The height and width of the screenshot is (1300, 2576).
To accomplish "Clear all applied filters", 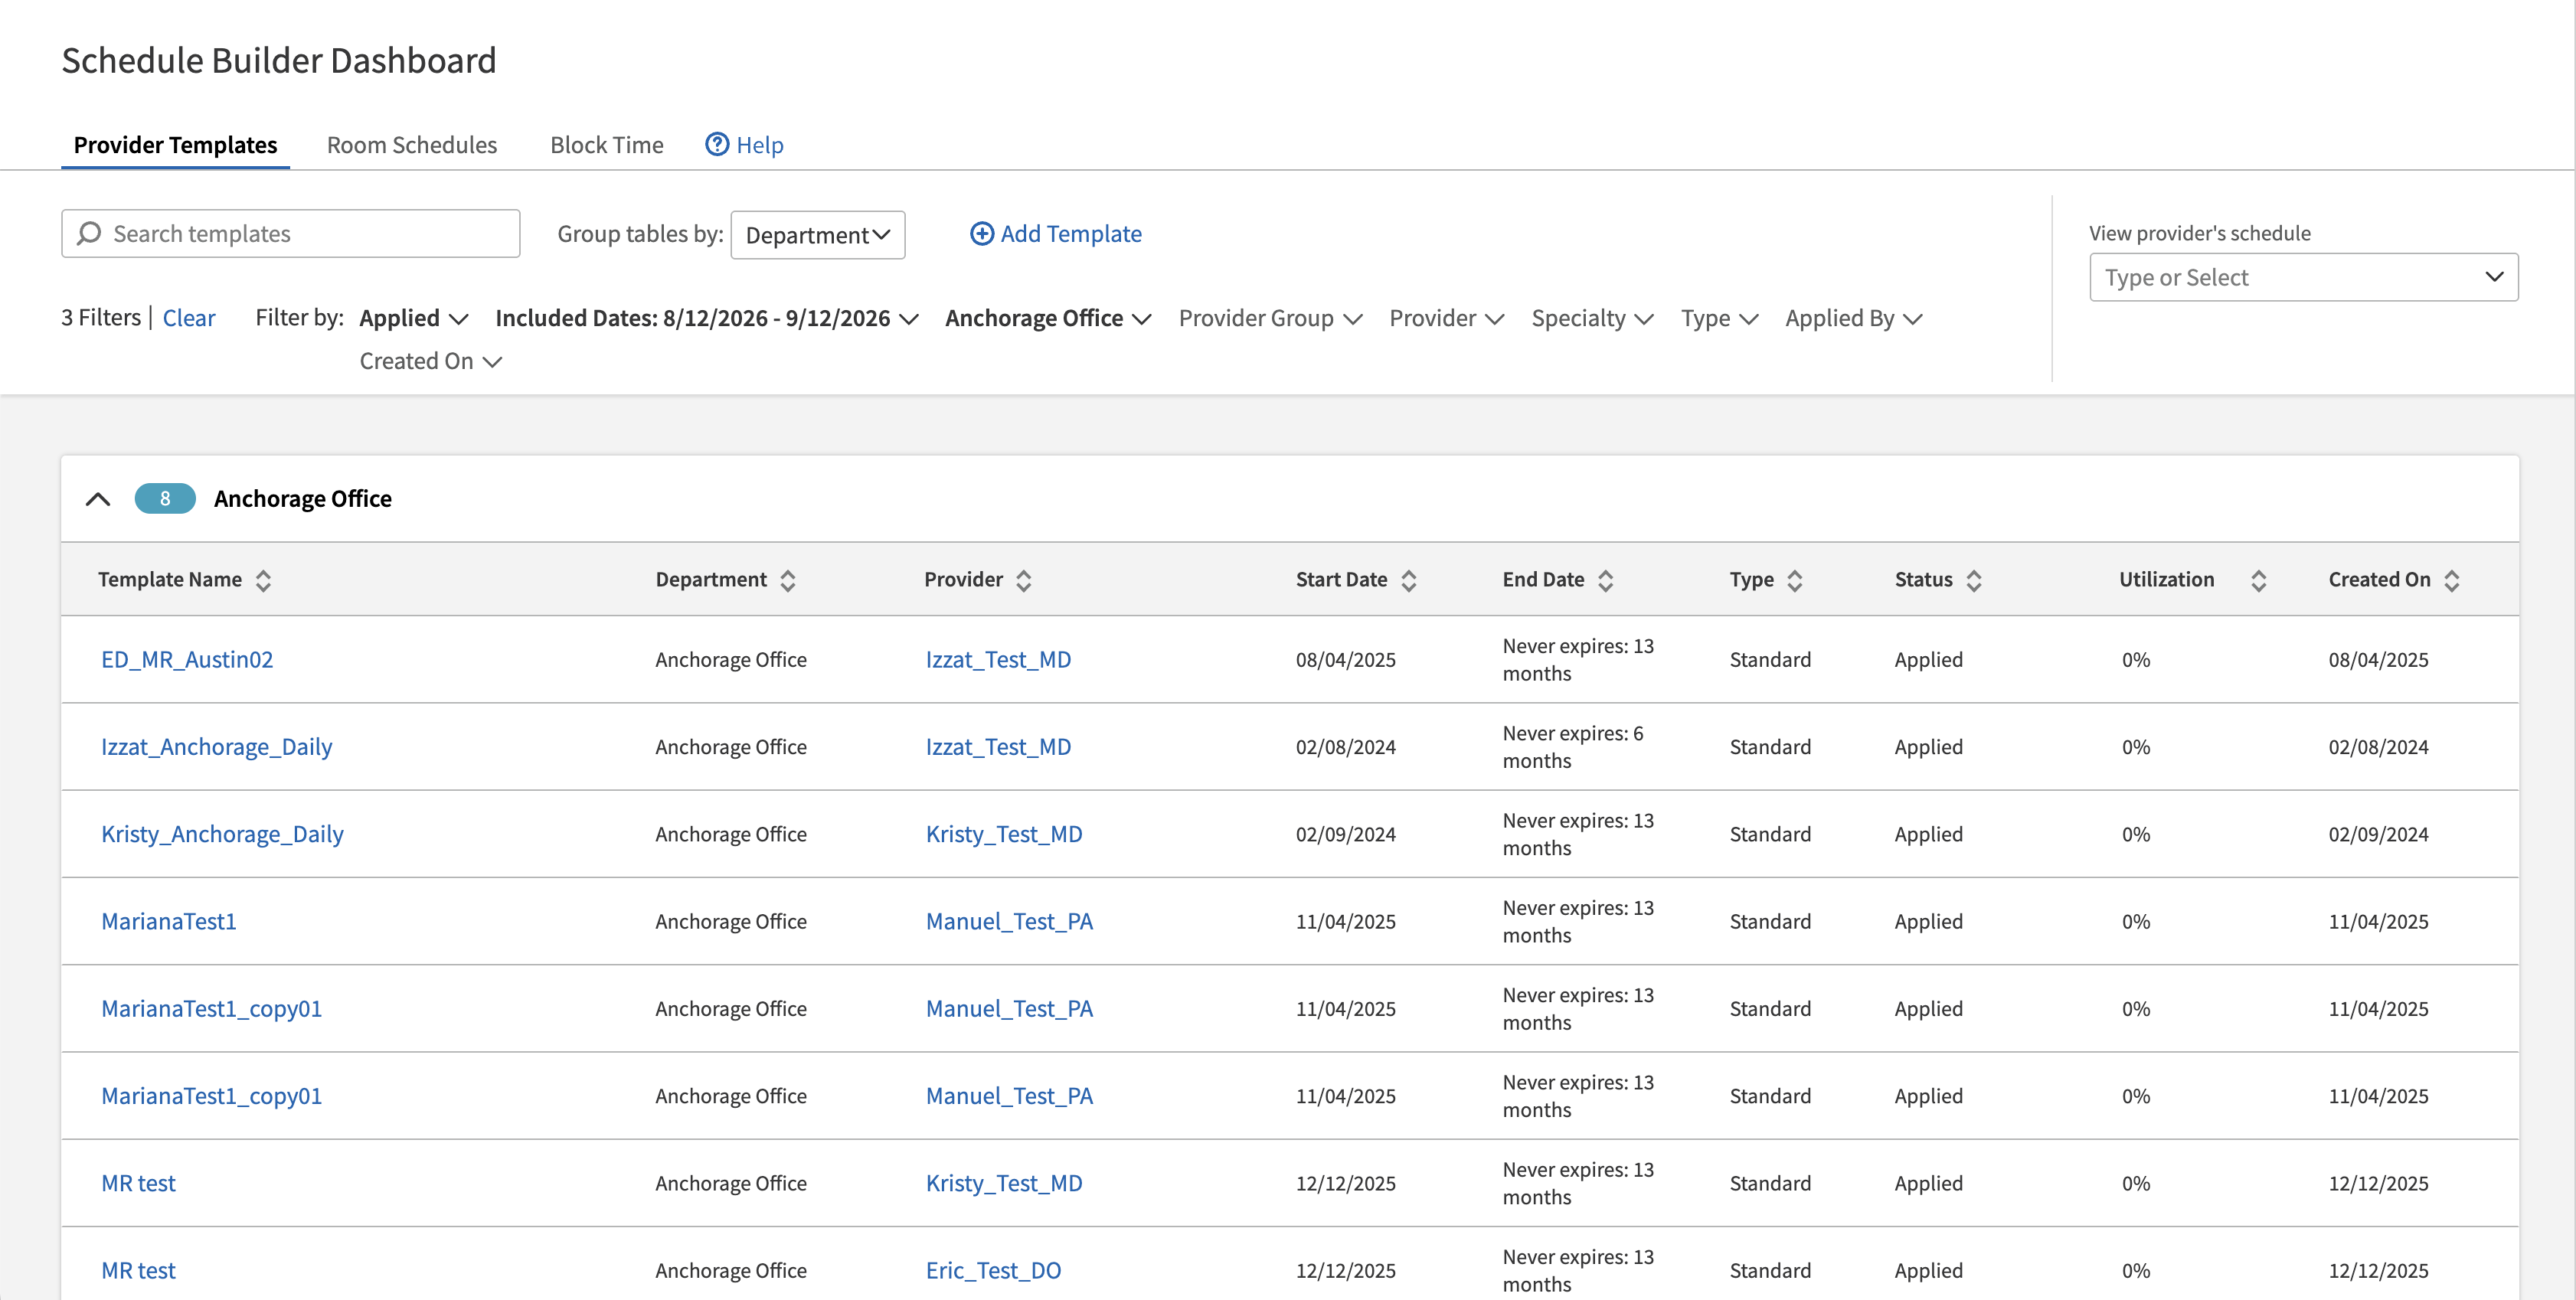I will [x=189, y=318].
